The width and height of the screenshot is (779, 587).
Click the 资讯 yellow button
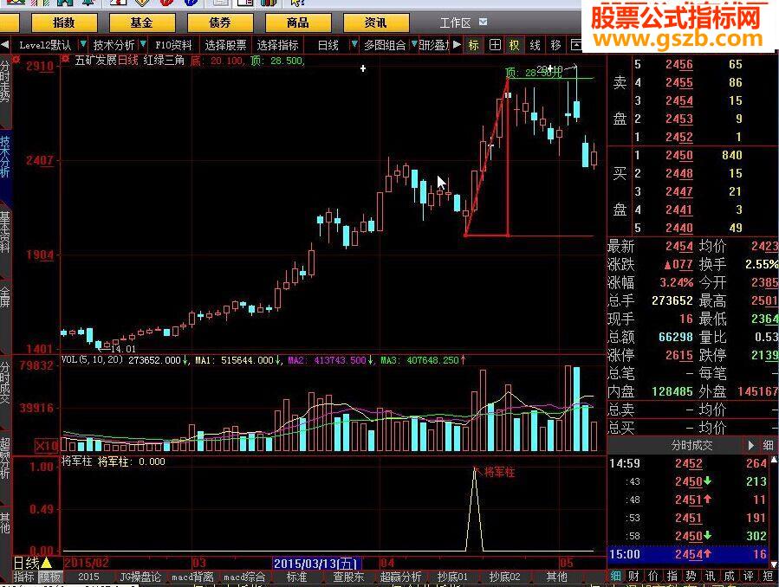point(376,23)
